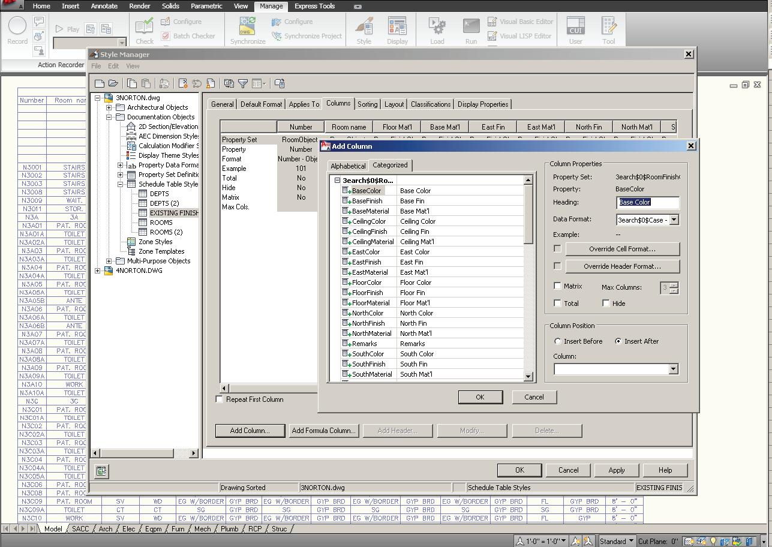Viewport: 772px width, 547px height.
Task: Check the Repeat First Column option
Action: tap(220, 399)
